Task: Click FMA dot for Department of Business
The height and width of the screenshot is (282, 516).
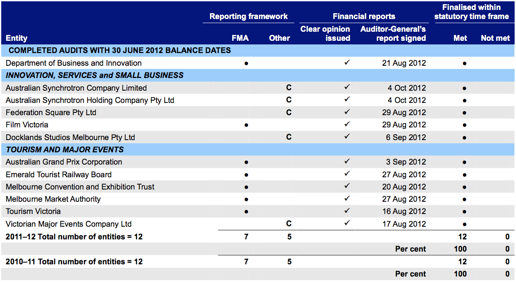Action: [246, 63]
